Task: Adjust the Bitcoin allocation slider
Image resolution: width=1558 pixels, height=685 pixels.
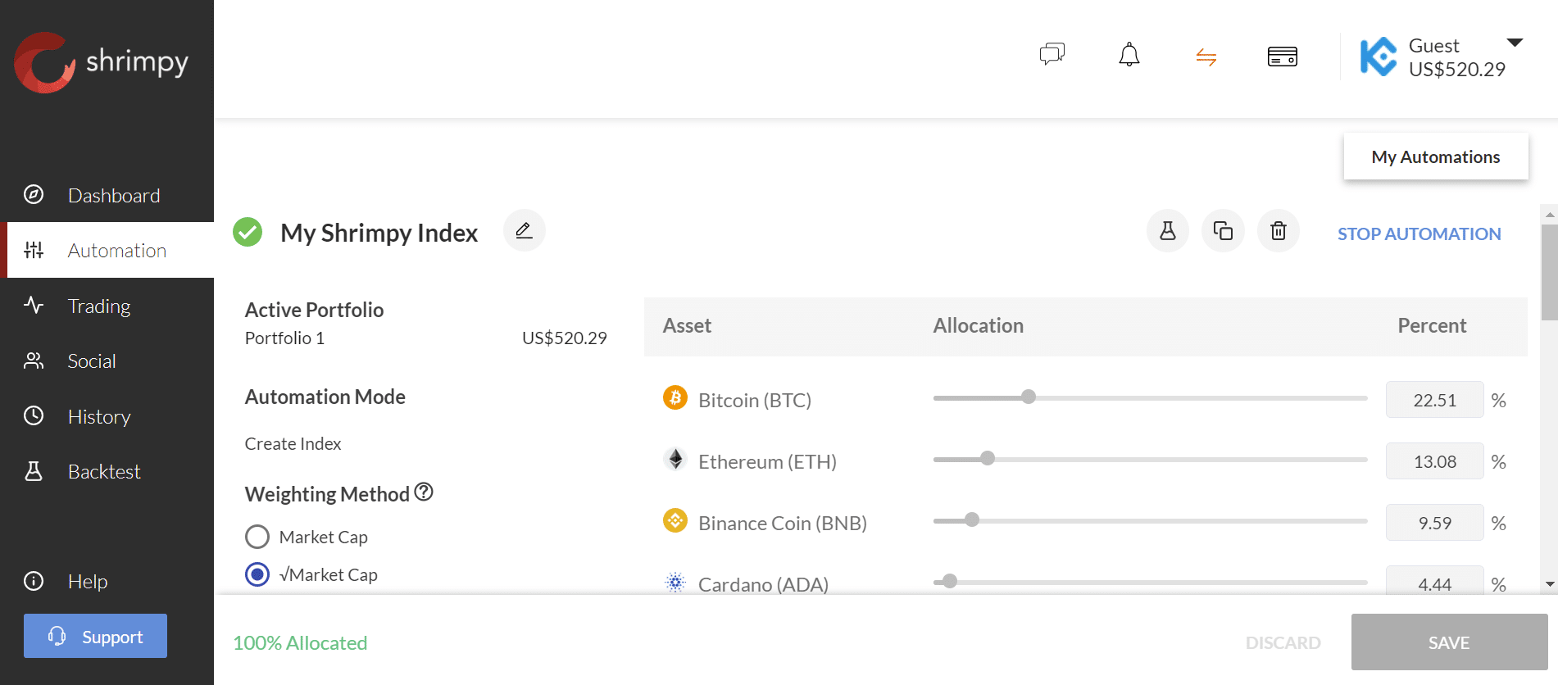Action: pyautogui.click(x=1029, y=397)
